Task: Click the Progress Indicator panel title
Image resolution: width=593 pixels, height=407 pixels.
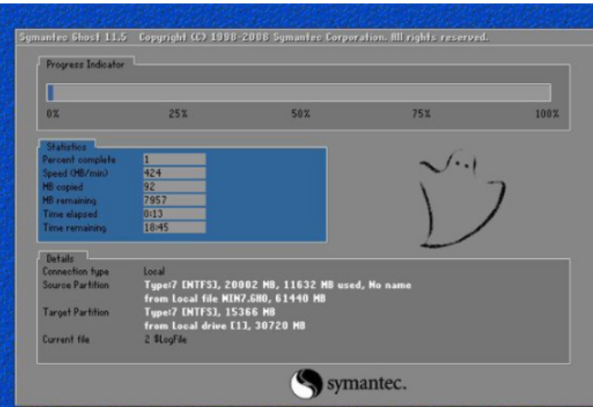Action: coord(84,64)
